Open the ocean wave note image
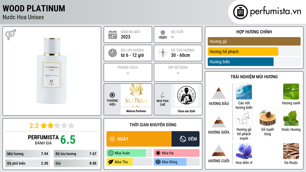The width and height of the screenshot is (306, 172). [244, 91]
